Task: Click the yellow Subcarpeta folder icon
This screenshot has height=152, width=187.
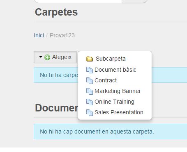Action: pyautogui.click(x=90, y=59)
